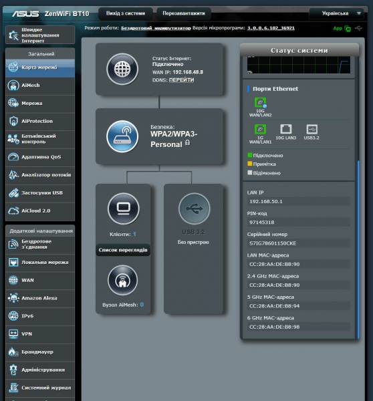
Task: Click the Клієнти computer icon
Action: click(124, 209)
